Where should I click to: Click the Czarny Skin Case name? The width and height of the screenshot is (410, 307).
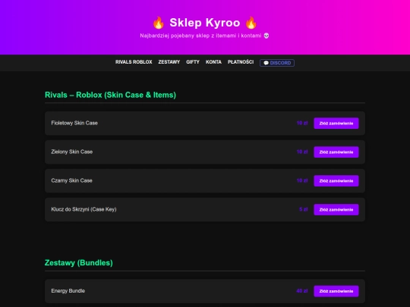click(x=71, y=180)
